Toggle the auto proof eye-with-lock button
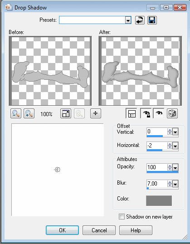Screen dimensions: 190x244 tap(146, 113)
